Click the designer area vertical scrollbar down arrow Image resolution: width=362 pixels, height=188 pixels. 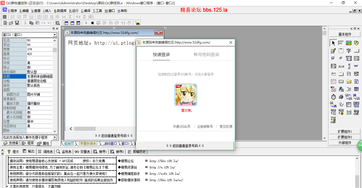324,138
